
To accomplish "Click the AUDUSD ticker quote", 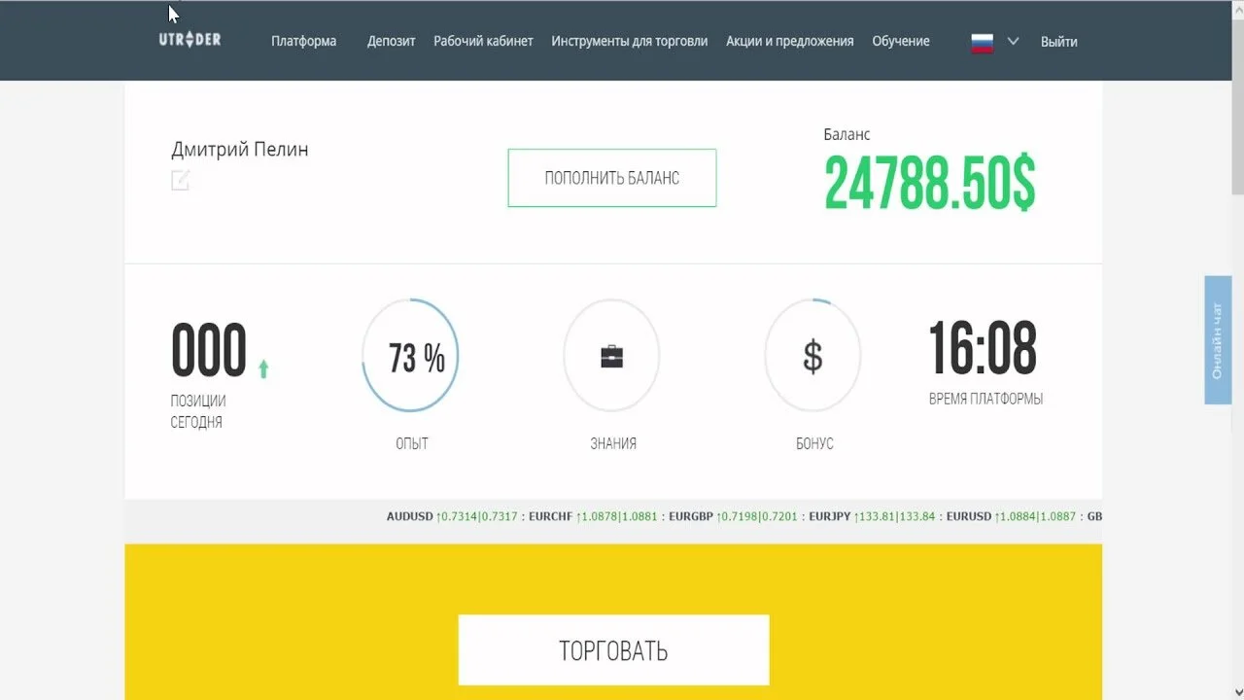I will point(451,517).
